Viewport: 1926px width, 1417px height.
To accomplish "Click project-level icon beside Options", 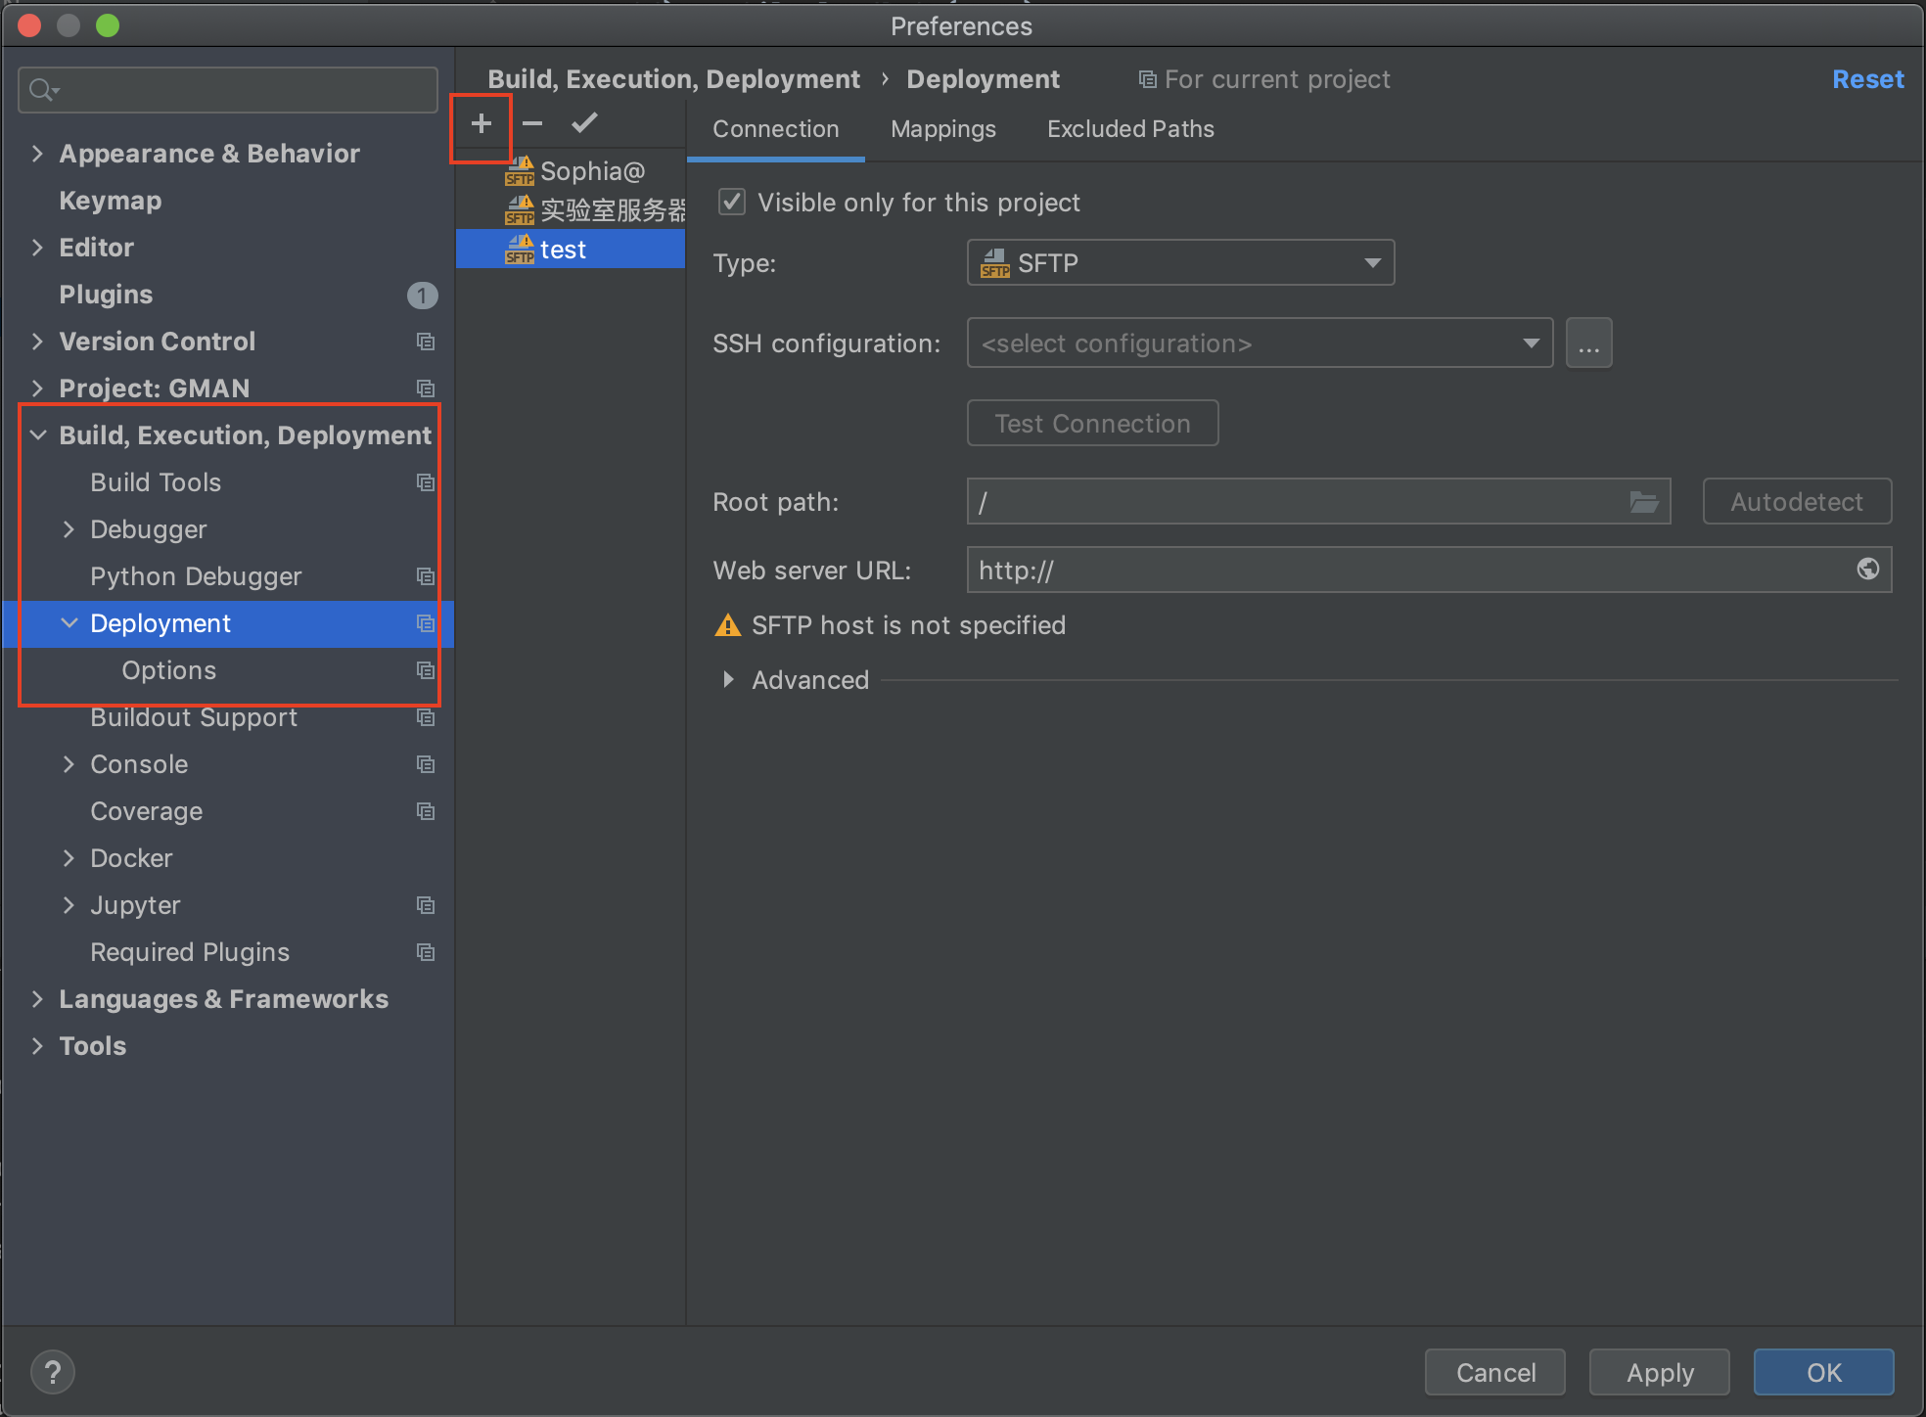I will (x=426, y=670).
